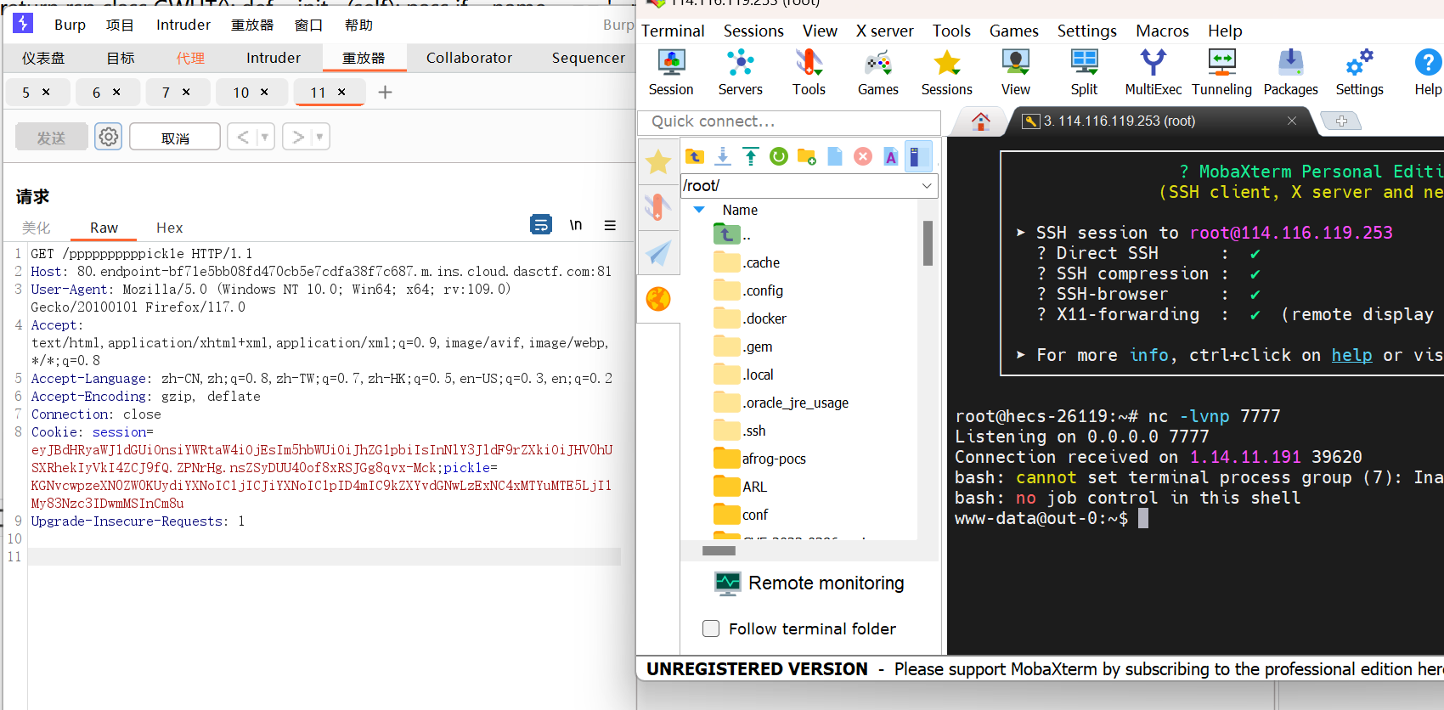
Task: Open the SFTP globe sidebar tab
Action: (x=658, y=299)
